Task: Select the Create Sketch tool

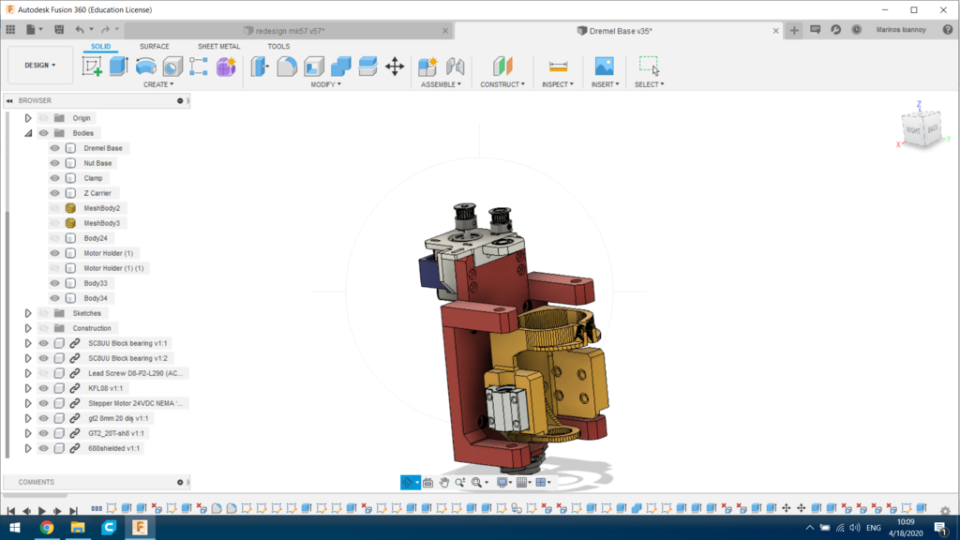Action: pos(93,66)
